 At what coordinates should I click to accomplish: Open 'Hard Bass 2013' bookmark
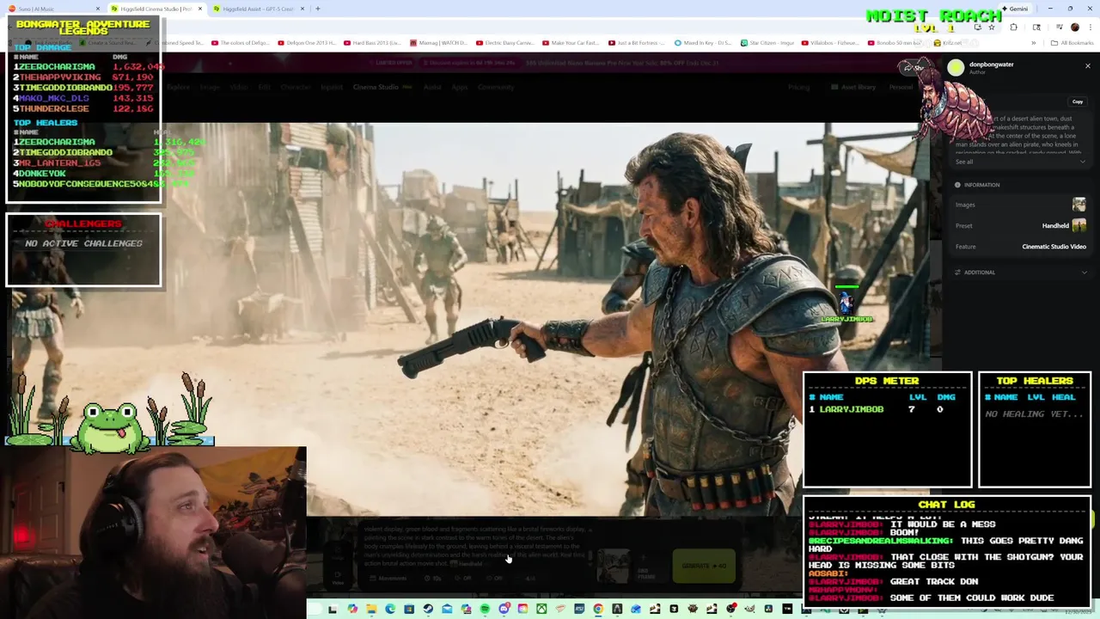372,42
